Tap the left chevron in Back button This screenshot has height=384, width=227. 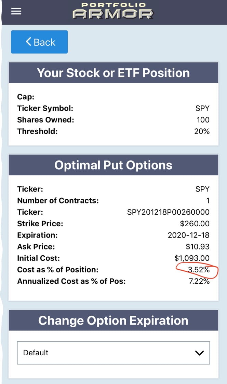[28, 42]
